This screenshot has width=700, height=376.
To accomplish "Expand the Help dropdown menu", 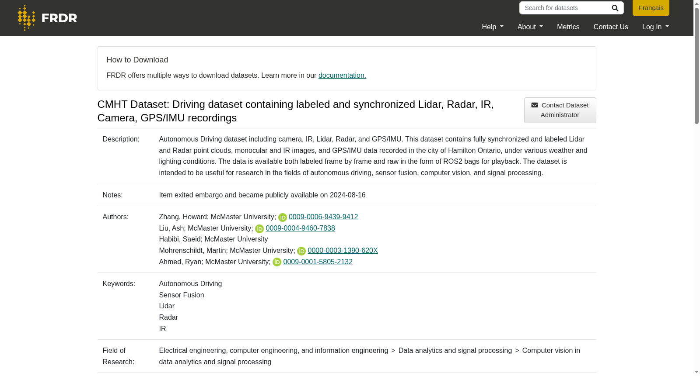I will click(493, 27).
